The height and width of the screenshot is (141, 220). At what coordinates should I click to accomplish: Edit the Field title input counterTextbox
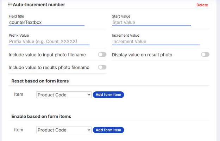pyautogui.click(x=46, y=23)
